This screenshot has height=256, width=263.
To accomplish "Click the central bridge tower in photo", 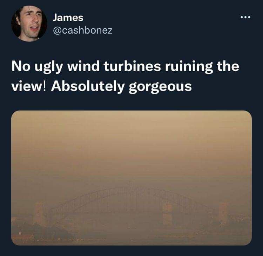I will point(167,213).
